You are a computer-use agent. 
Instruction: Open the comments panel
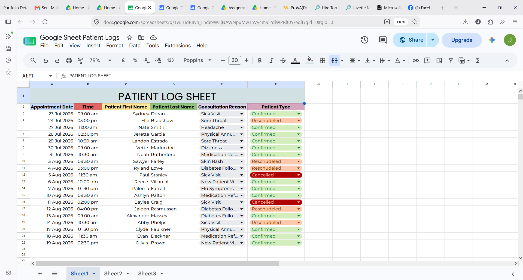(x=383, y=40)
